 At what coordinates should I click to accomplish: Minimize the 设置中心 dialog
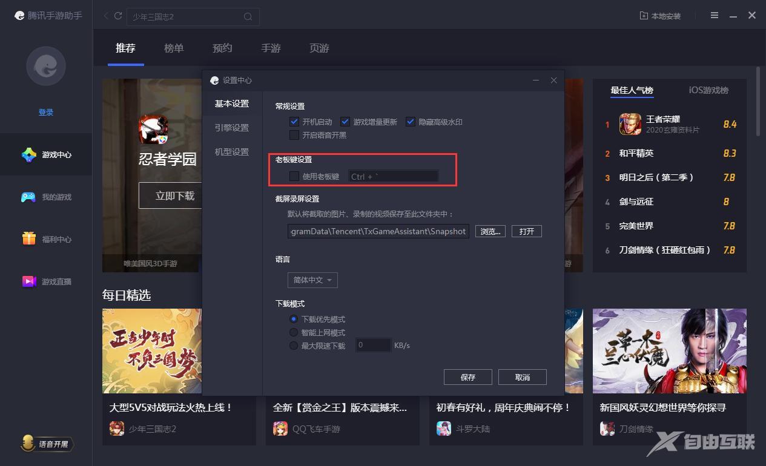click(537, 80)
